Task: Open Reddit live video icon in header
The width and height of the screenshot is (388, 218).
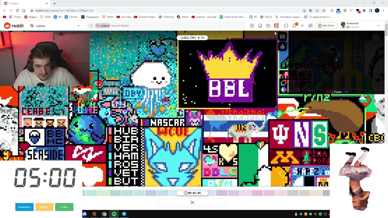Action: [x=268, y=26]
